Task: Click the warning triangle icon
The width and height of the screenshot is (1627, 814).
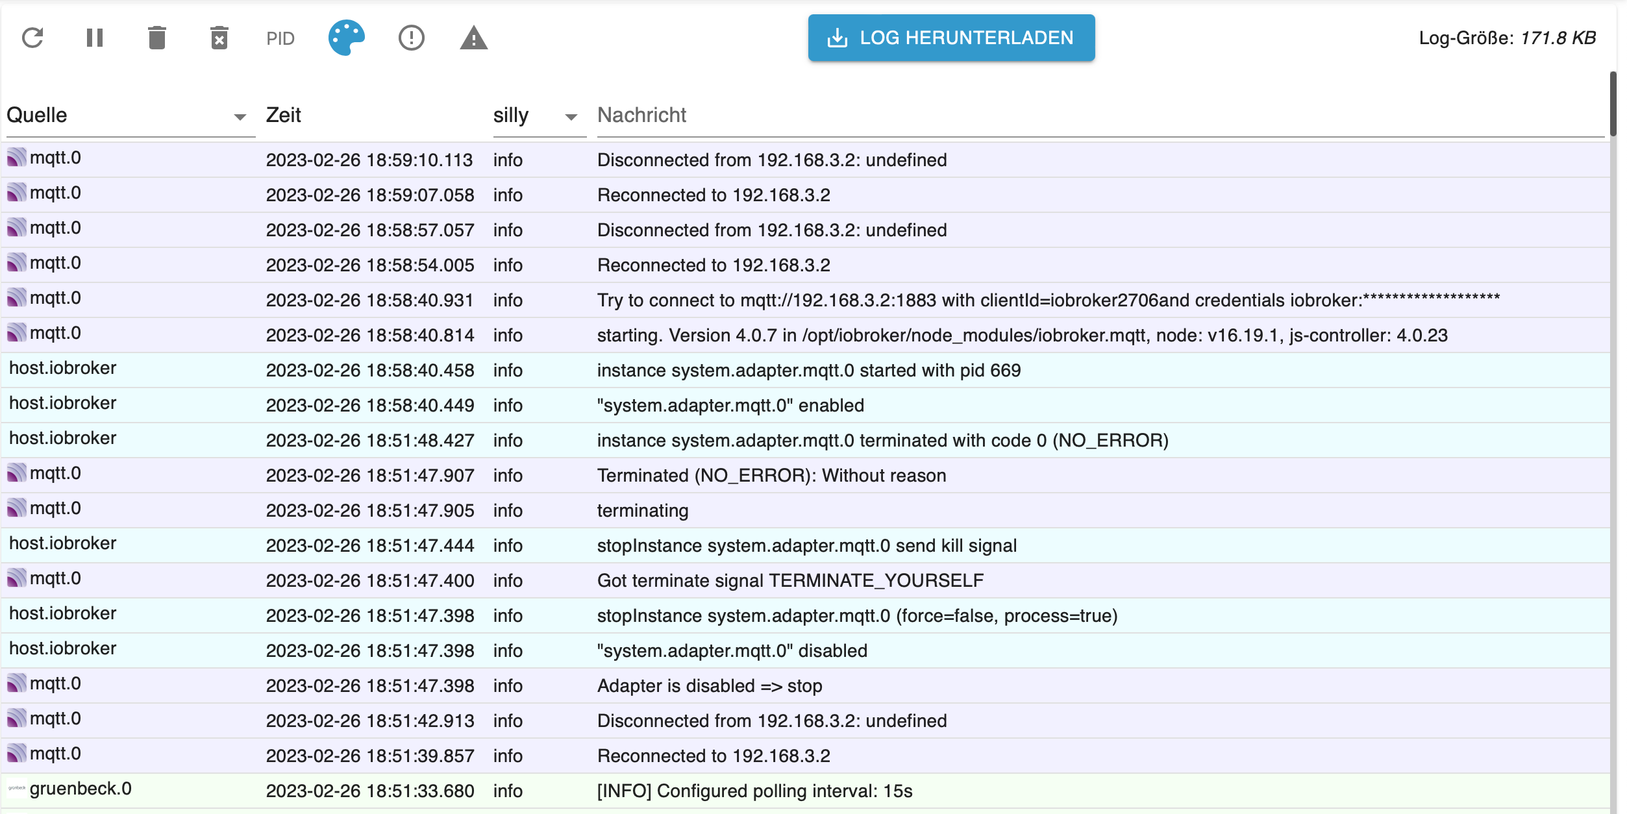Action: pos(473,38)
